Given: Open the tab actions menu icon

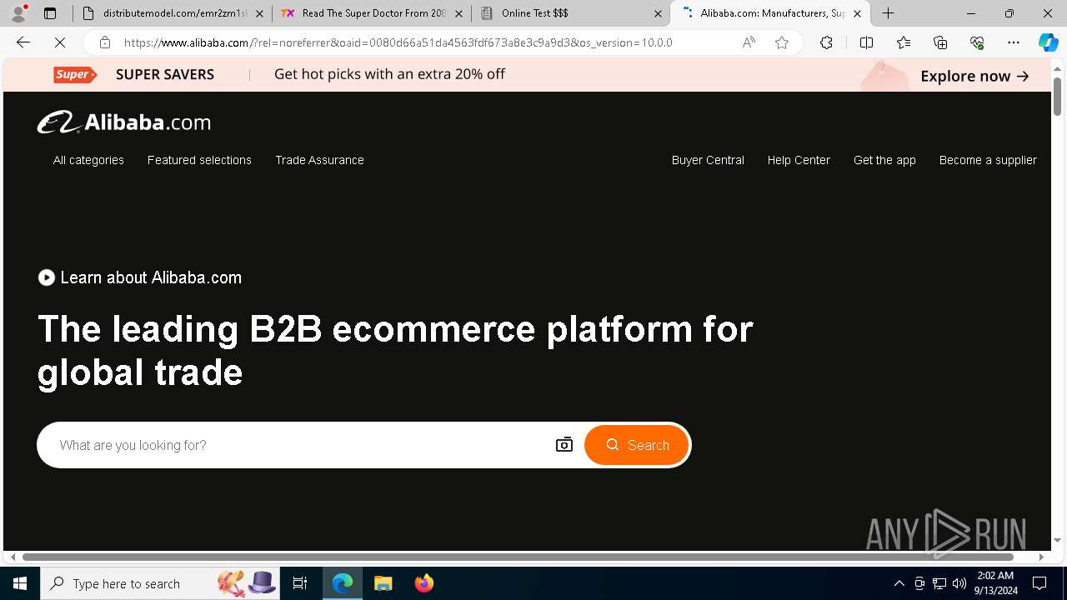Looking at the screenshot, I should point(50,13).
